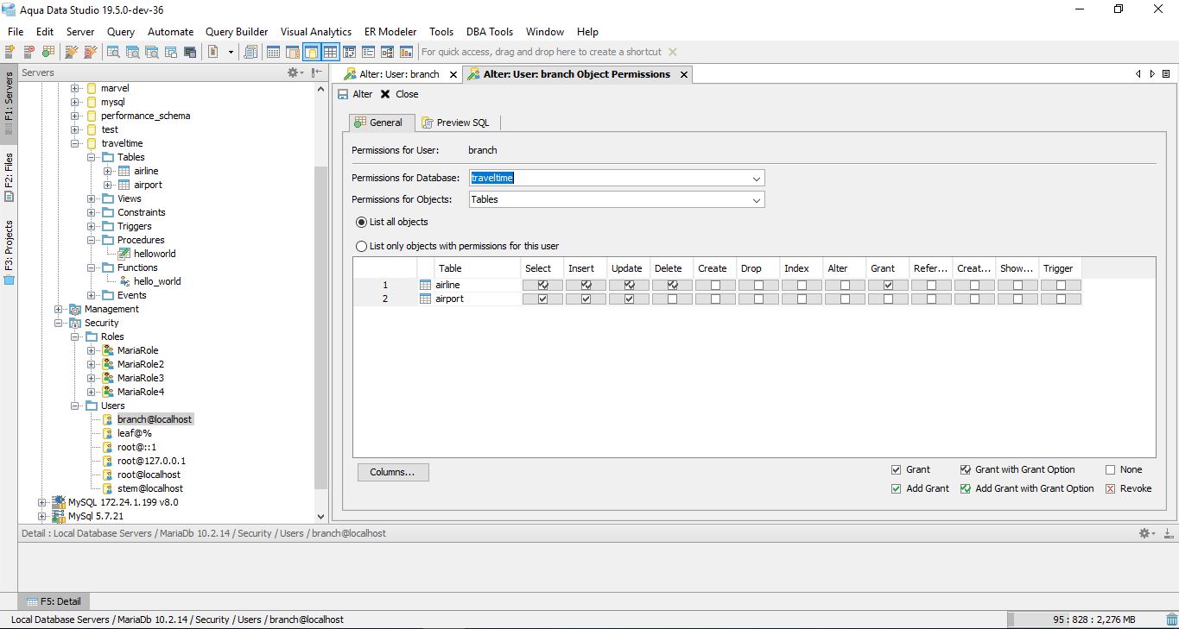Viewport: 1179px width, 629px height.
Task: Toggle Insert permission for airport
Action: (x=586, y=299)
